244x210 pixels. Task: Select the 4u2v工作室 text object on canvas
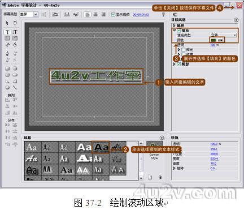pos(96,76)
